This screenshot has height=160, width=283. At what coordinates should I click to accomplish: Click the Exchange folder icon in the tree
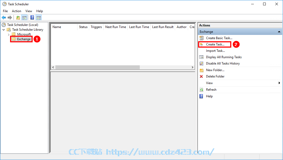click(x=14, y=39)
